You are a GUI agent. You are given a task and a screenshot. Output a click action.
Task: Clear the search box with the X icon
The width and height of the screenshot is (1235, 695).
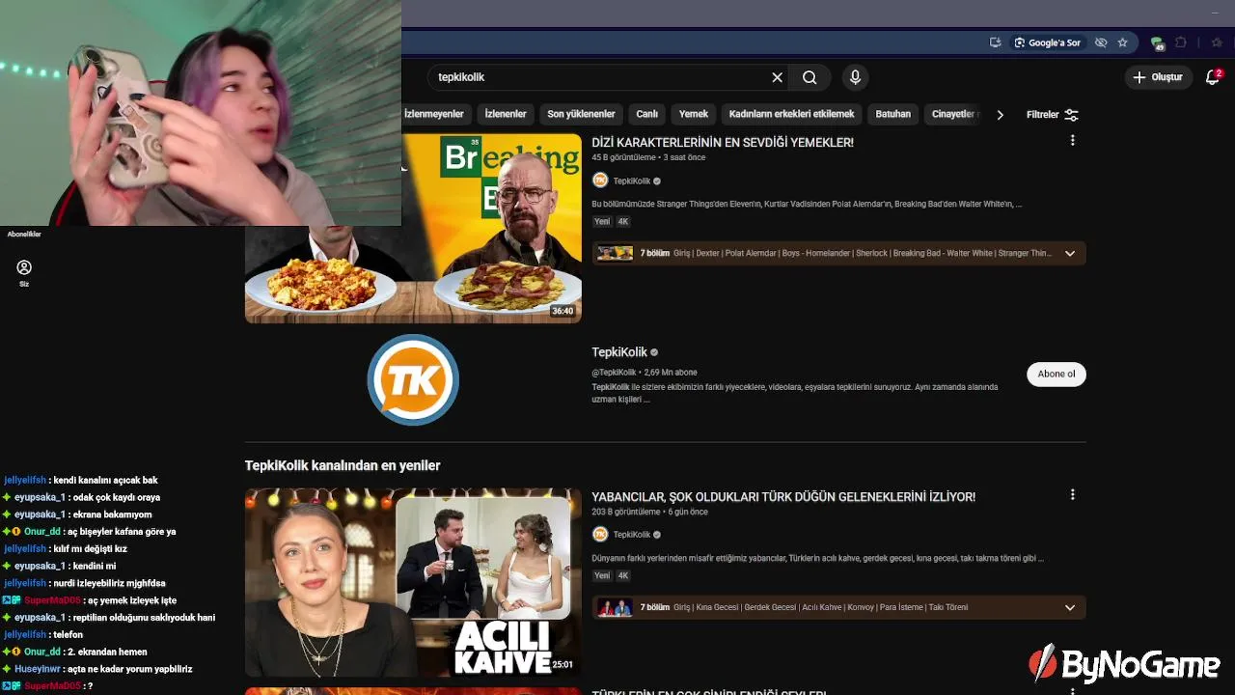(x=777, y=77)
